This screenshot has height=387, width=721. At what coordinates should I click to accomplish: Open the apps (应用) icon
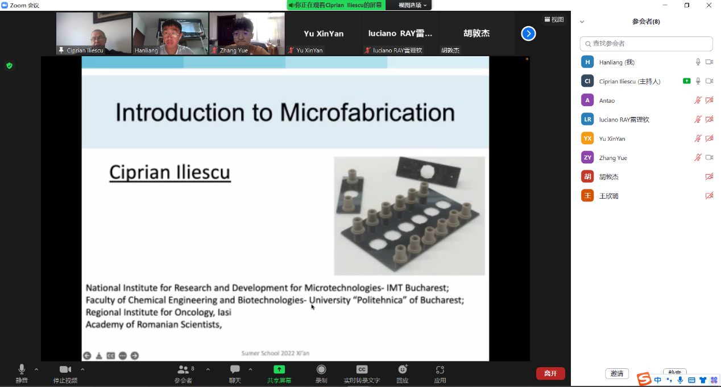[x=440, y=369]
